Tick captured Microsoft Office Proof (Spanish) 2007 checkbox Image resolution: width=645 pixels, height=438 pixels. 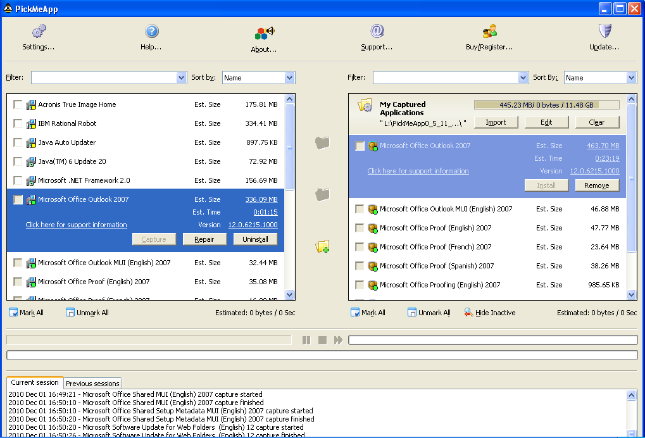click(360, 266)
